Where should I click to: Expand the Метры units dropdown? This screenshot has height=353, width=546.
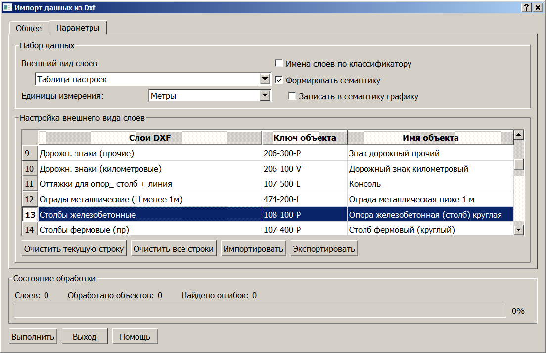[265, 96]
